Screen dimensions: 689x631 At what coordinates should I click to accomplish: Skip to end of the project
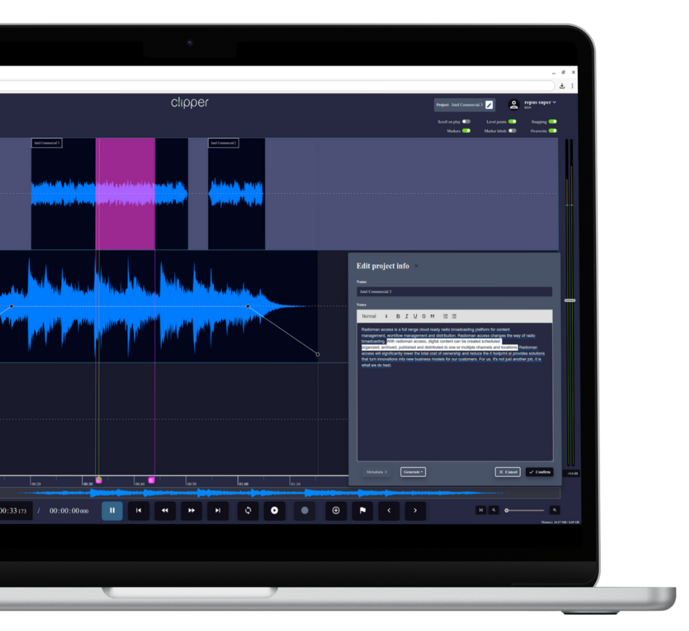(x=218, y=510)
